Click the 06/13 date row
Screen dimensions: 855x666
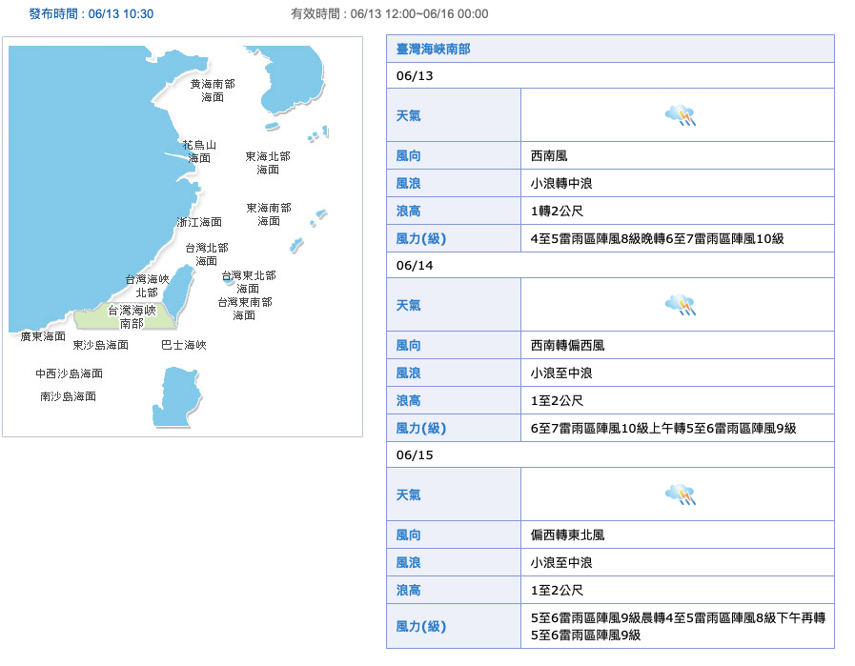(610, 76)
